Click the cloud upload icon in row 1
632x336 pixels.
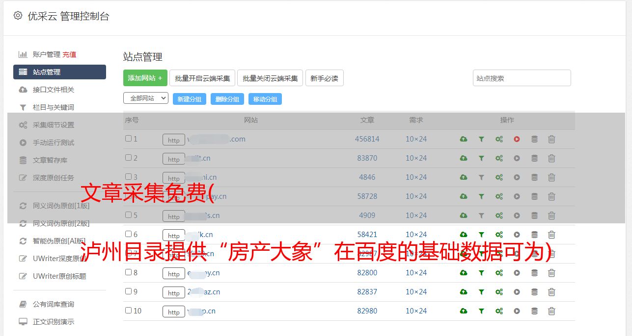464,139
